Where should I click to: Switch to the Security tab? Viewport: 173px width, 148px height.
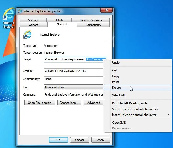pyautogui.click(x=33, y=20)
